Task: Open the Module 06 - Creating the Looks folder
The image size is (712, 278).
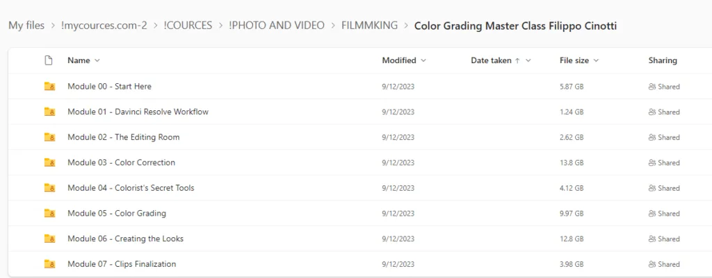Action: click(125, 238)
